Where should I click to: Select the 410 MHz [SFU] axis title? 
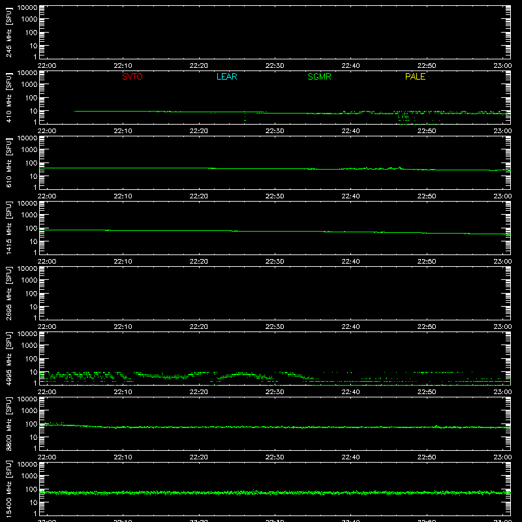click(x=8, y=97)
